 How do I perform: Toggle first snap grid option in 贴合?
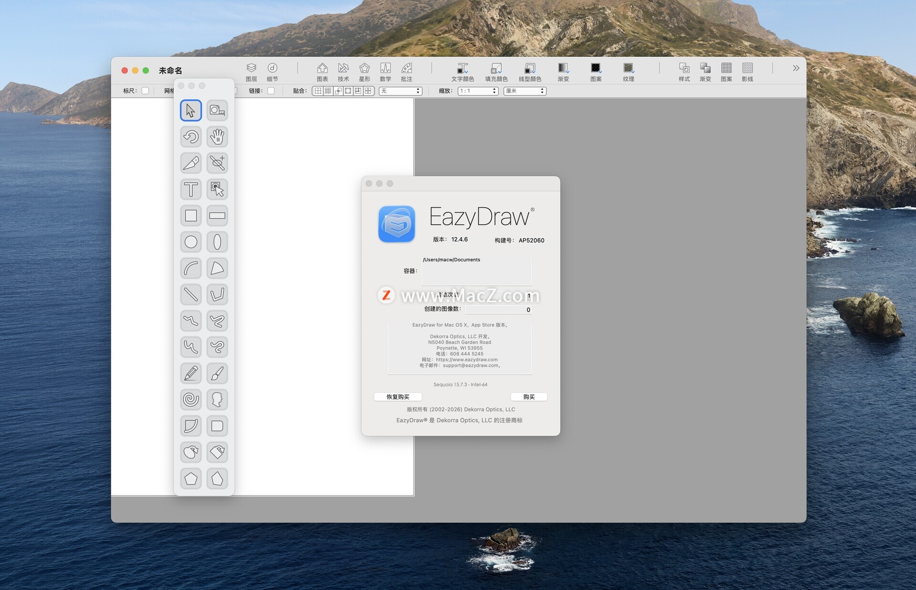coord(318,91)
